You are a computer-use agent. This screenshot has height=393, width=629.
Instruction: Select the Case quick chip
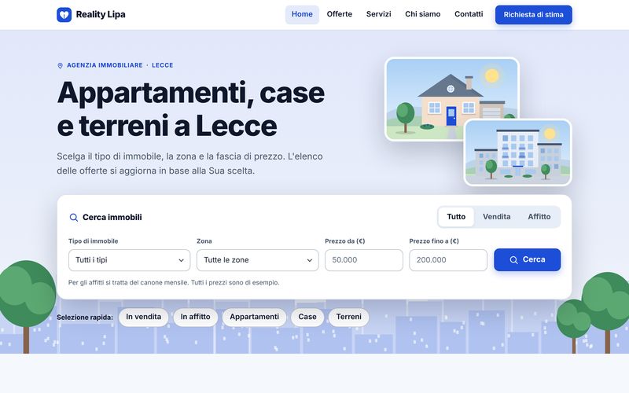point(307,318)
